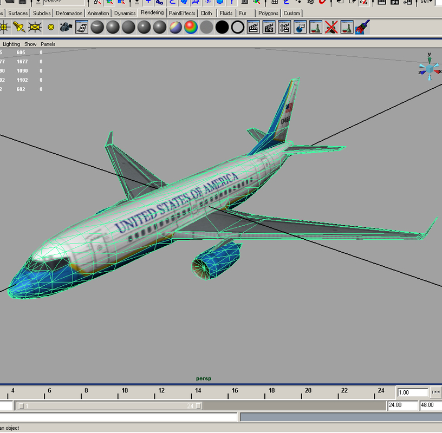Click frame 12 on the time slider
The height and width of the screenshot is (433, 442).
click(161, 392)
